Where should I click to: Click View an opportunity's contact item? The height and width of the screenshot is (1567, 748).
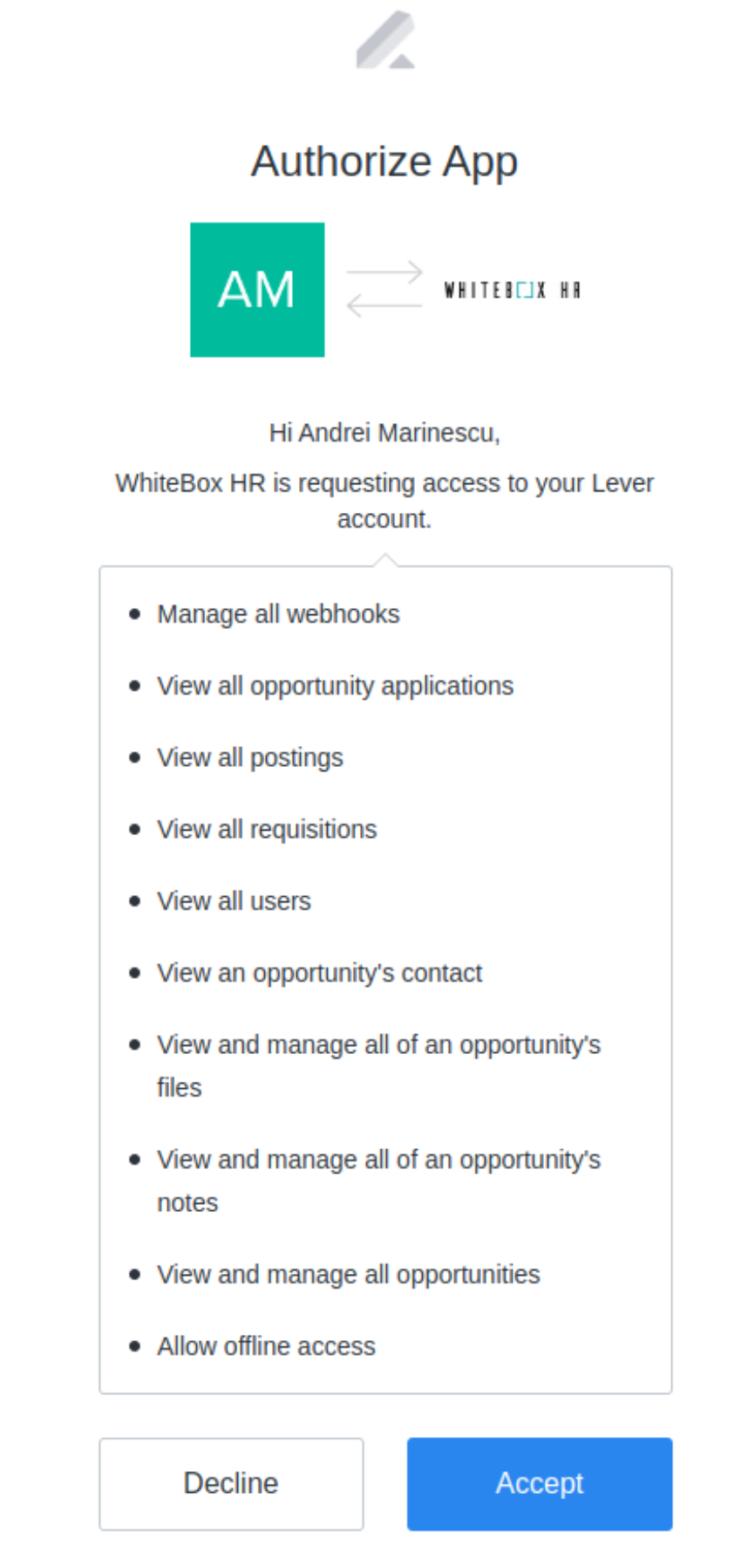click(319, 973)
